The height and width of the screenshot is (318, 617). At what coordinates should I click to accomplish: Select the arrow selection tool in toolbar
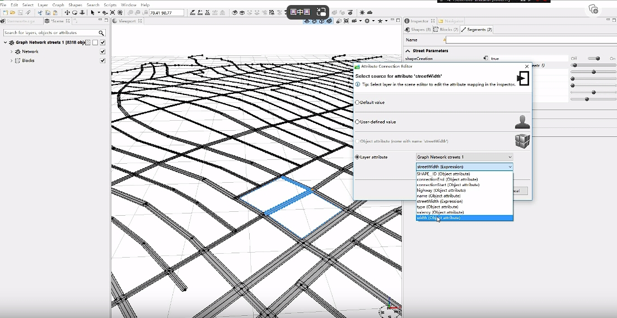[92, 12]
